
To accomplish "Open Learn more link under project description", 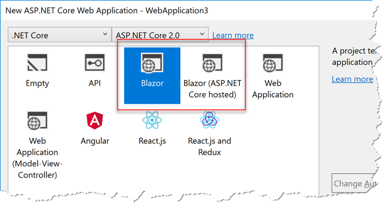I will [352, 79].
